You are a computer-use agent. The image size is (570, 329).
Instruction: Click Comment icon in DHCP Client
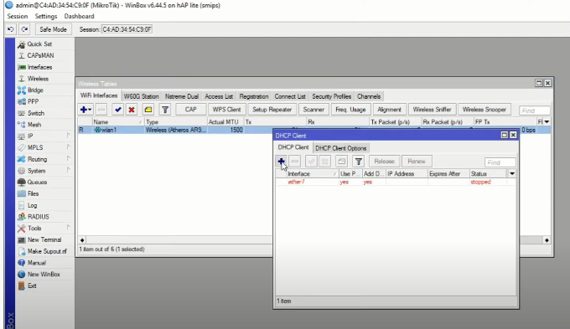(x=341, y=162)
